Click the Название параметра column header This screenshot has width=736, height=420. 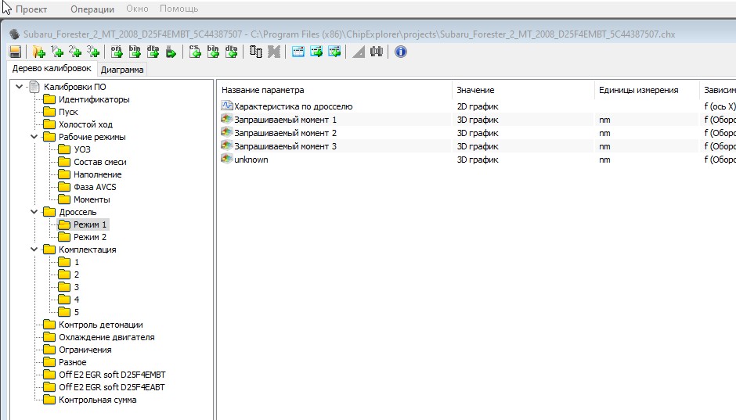[x=262, y=90]
